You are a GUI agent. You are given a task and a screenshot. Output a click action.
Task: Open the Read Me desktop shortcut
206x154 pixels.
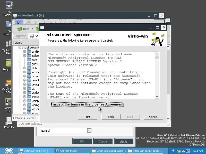coord(9,121)
